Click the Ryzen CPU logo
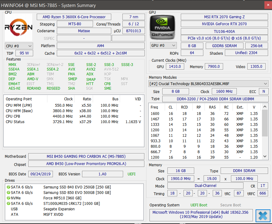The image size is (272, 224). [19, 27]
